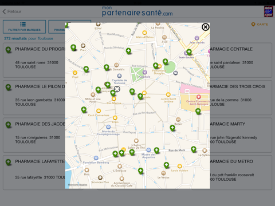The height and width of the screenshot is (206, 275).
Task: Select the green pin beside Musée des Augustins
Action: click(156, 150)
